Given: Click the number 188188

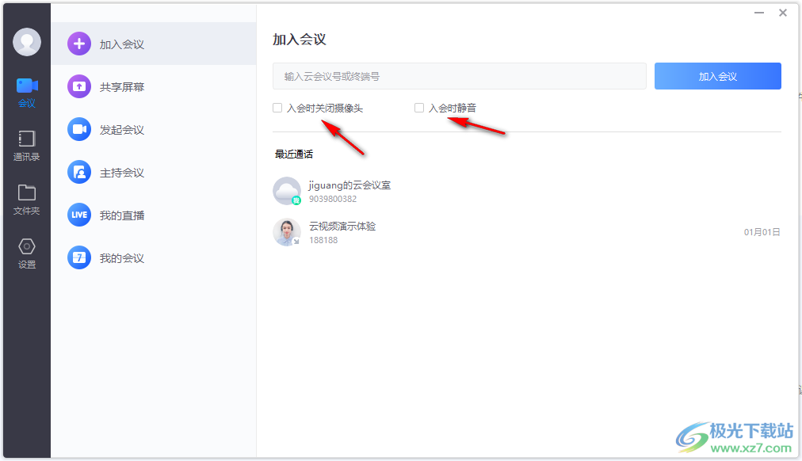Looking at the screenshot, I should coord(323,240).
